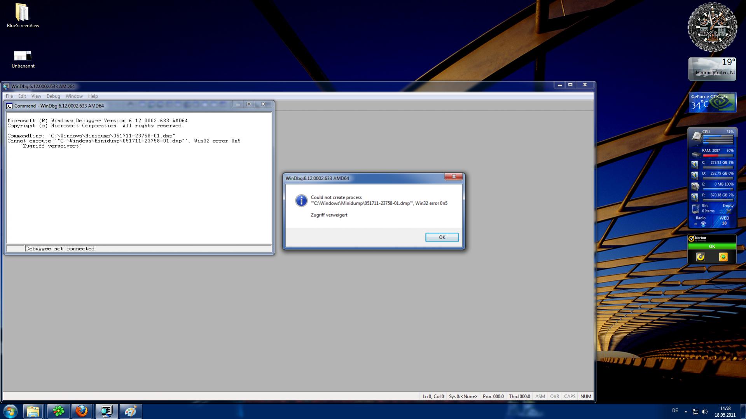Open the Norton checkmark icon button

tap(723, 257)
